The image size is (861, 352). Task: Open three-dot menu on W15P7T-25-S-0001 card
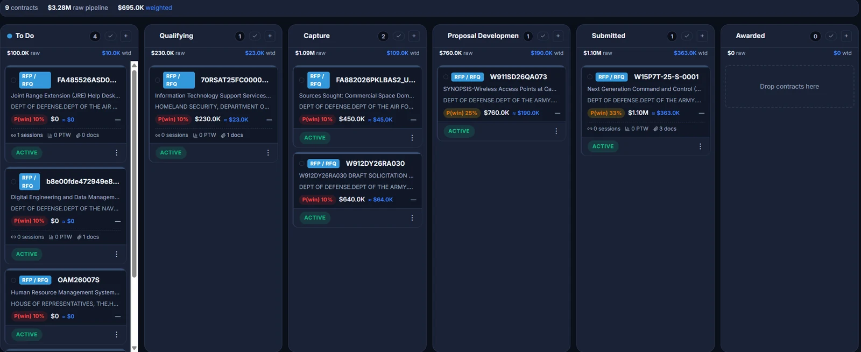[700, 146]
